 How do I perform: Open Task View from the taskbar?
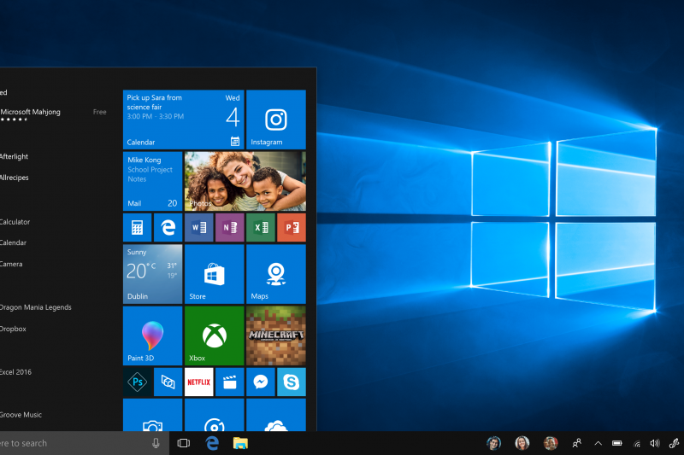click(184, 443)
